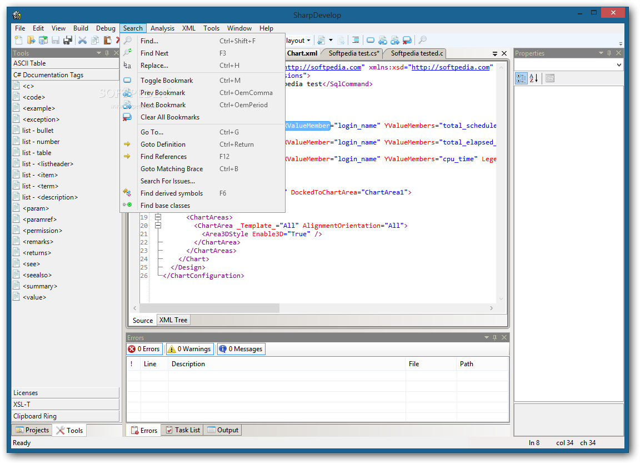This screenshot has height=464, width=640.
Task: Toggle the 0 Errors filter
Action: pyautogui.click(x=145, y=349)
